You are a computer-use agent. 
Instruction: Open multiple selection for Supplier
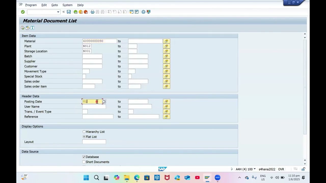(166, 61)
